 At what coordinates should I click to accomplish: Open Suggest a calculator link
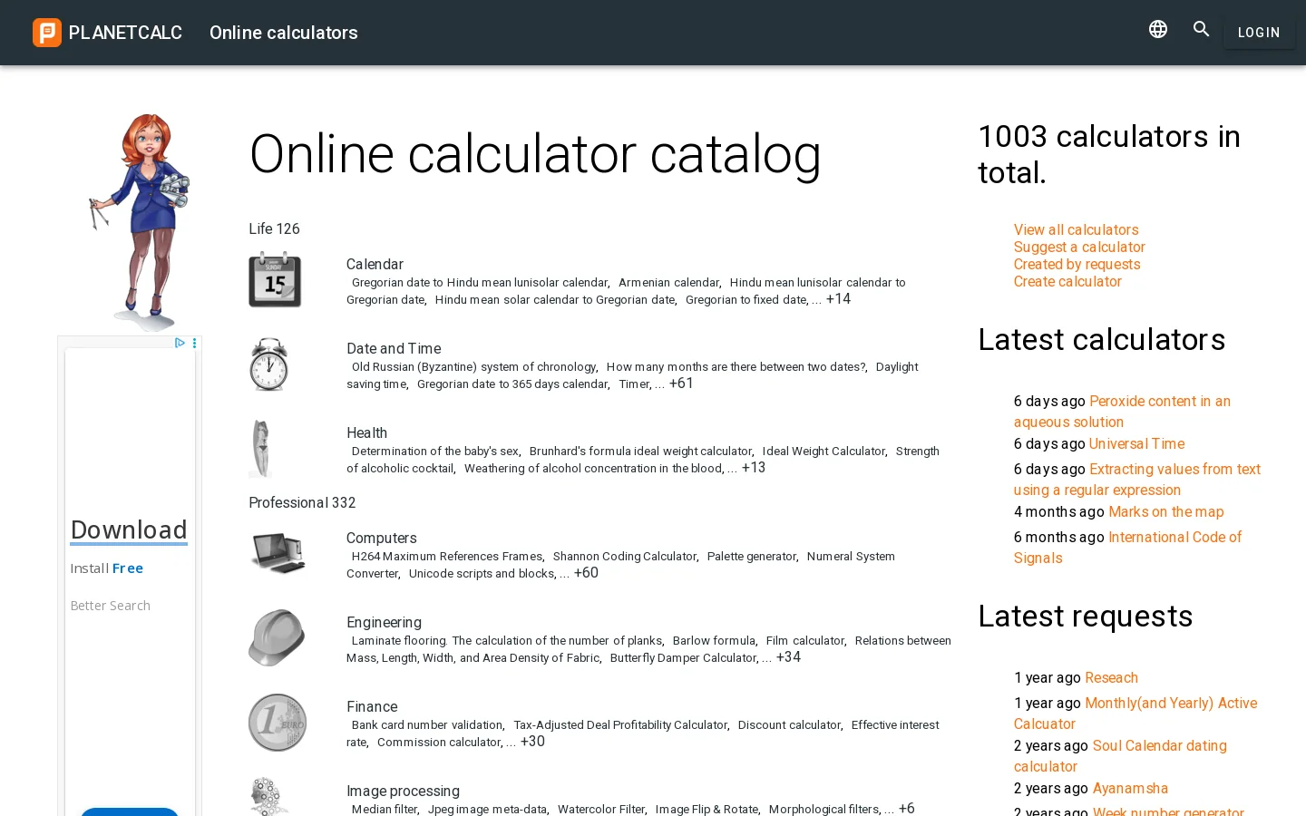point(1079,247)
